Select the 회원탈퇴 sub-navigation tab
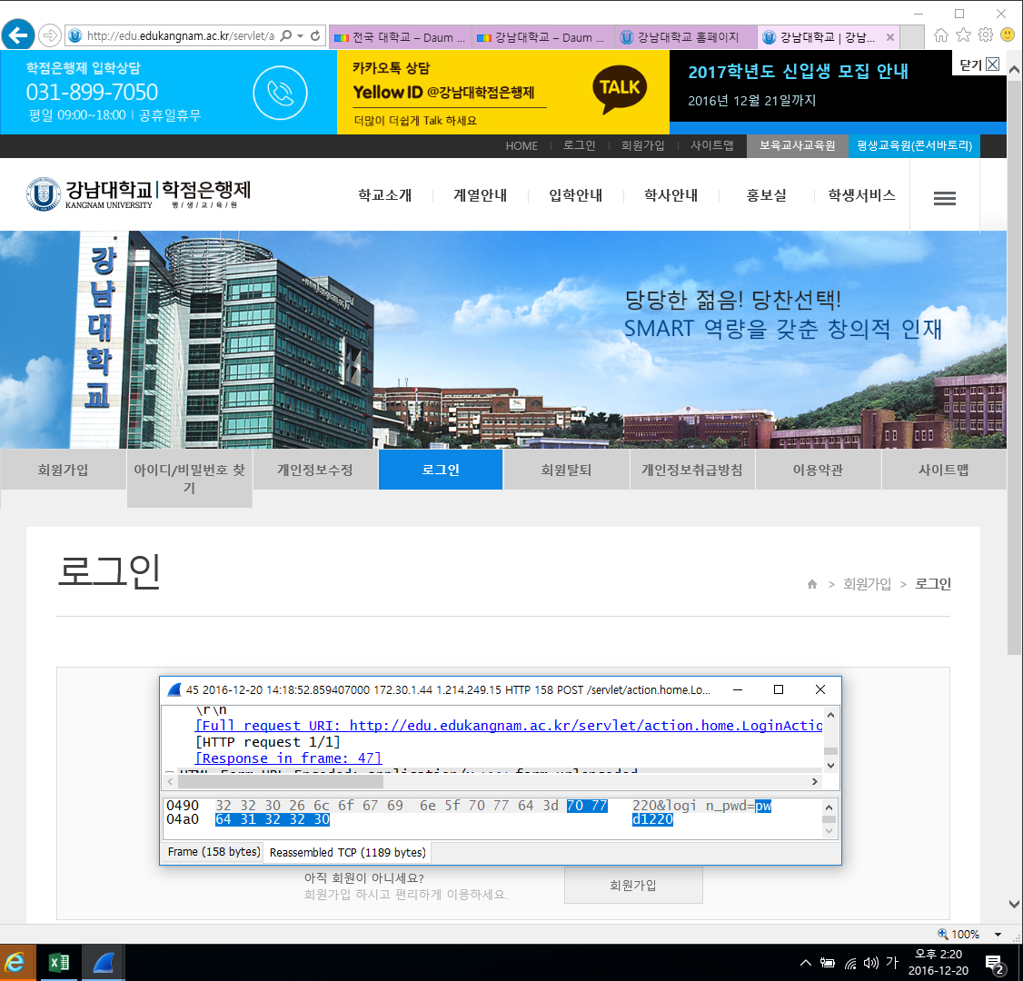This screenshot has width=1023, height=981. [x=566, y=470]
